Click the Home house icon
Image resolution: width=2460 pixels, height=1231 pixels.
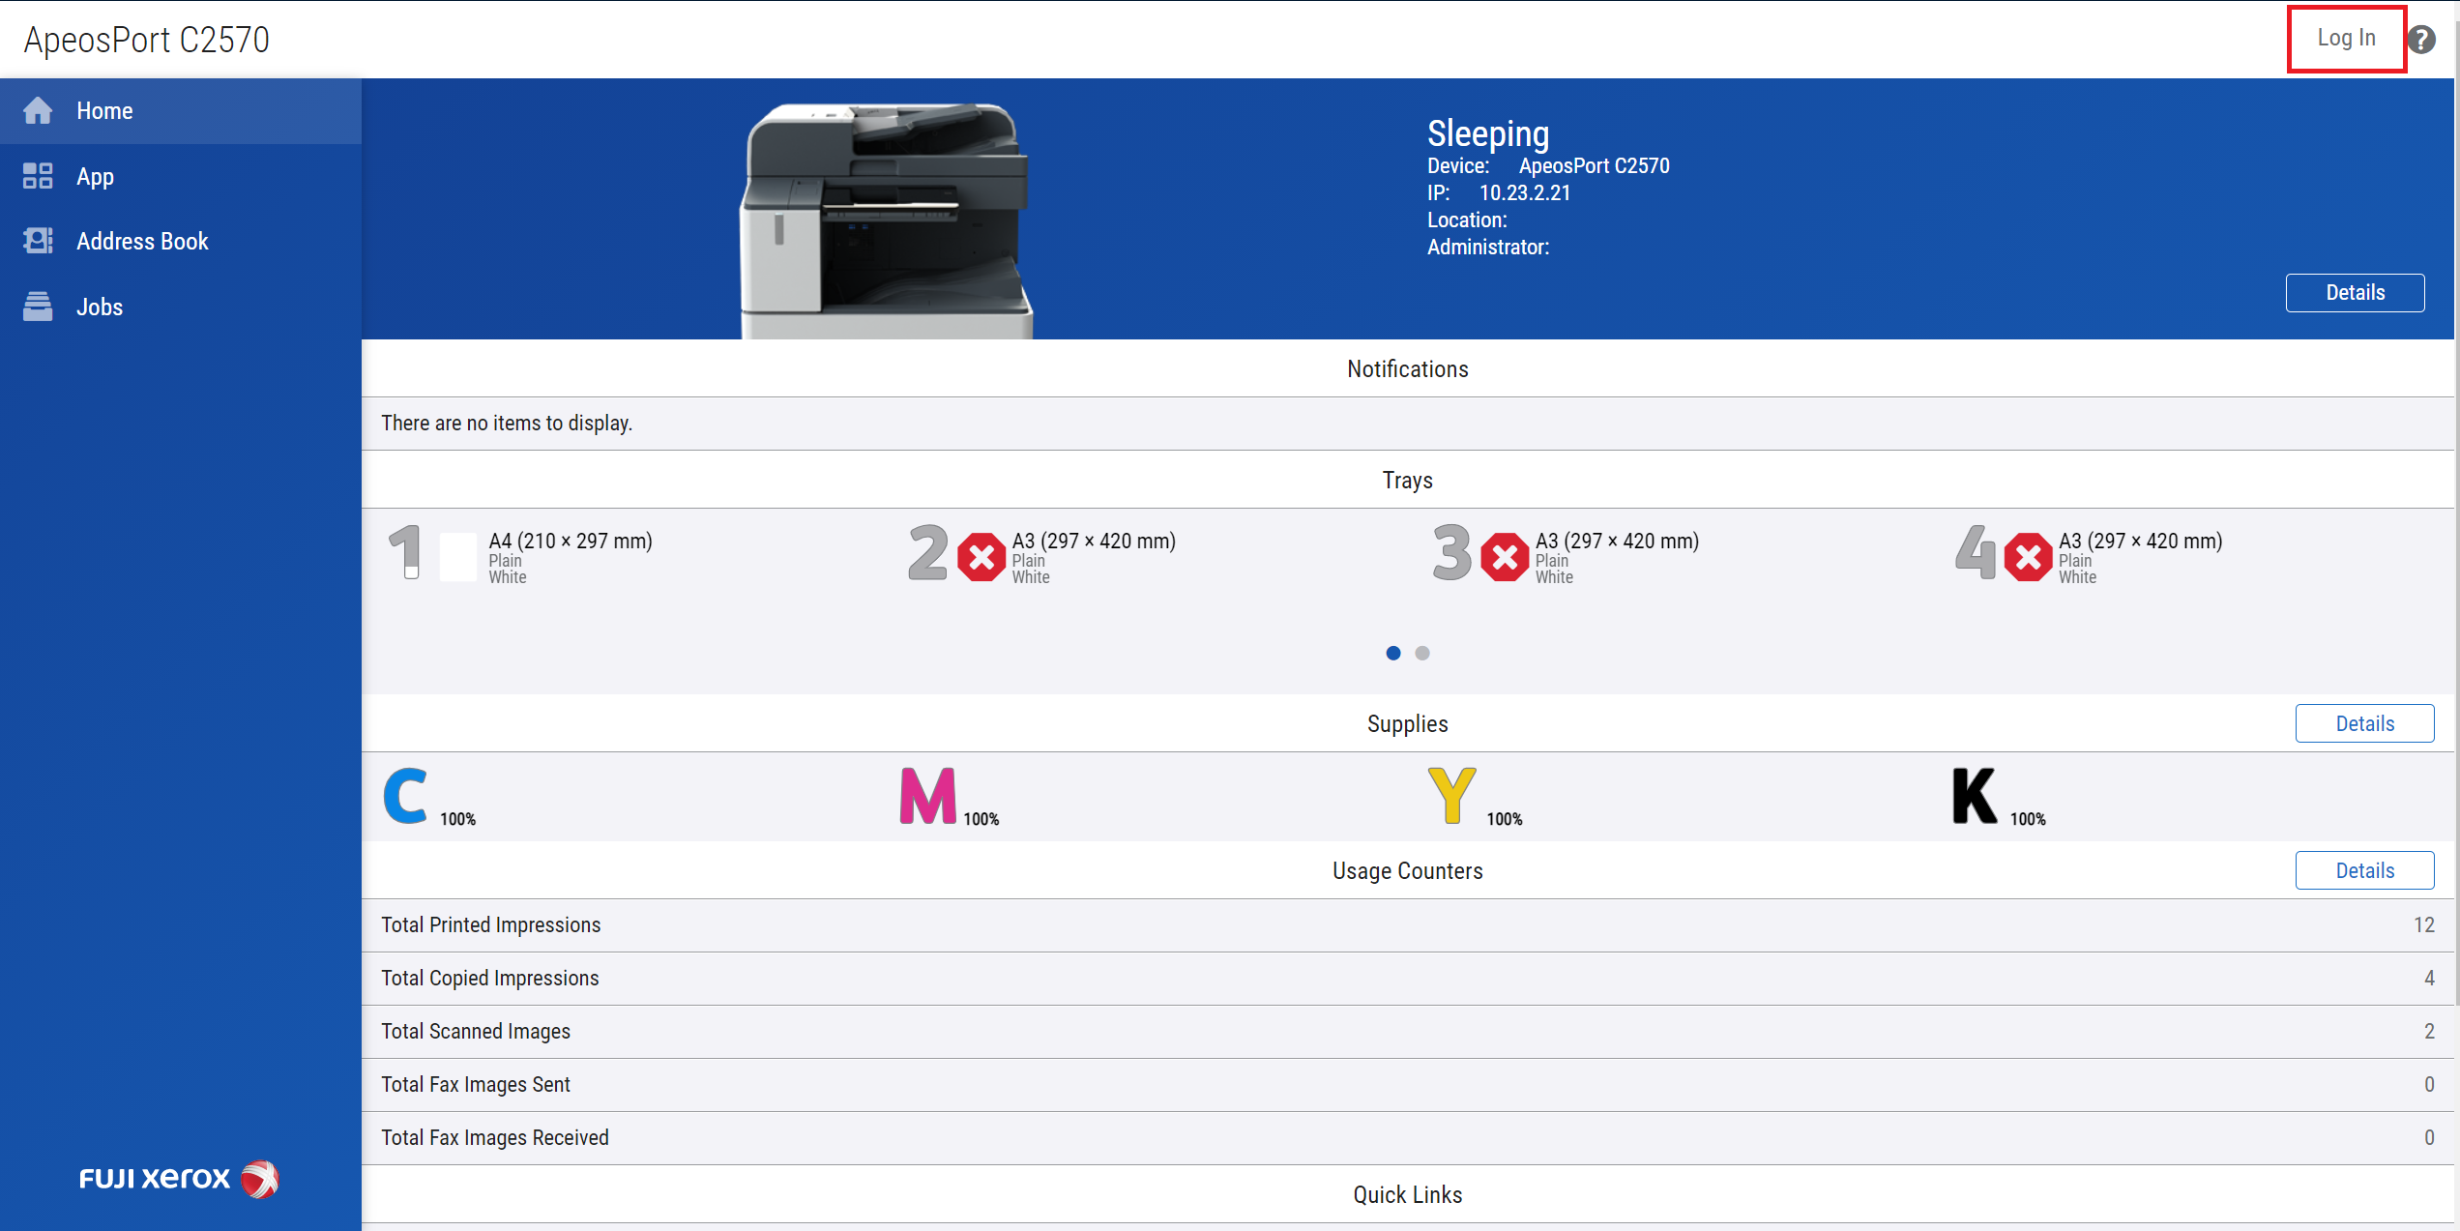click(x=38, y=111)
